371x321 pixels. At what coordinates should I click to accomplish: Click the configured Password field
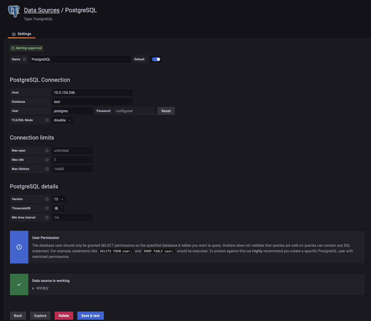point(134,111)
